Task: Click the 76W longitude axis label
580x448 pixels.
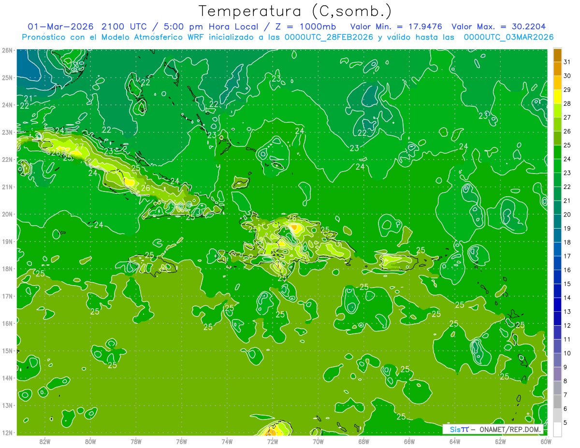Action: point(181,441)
